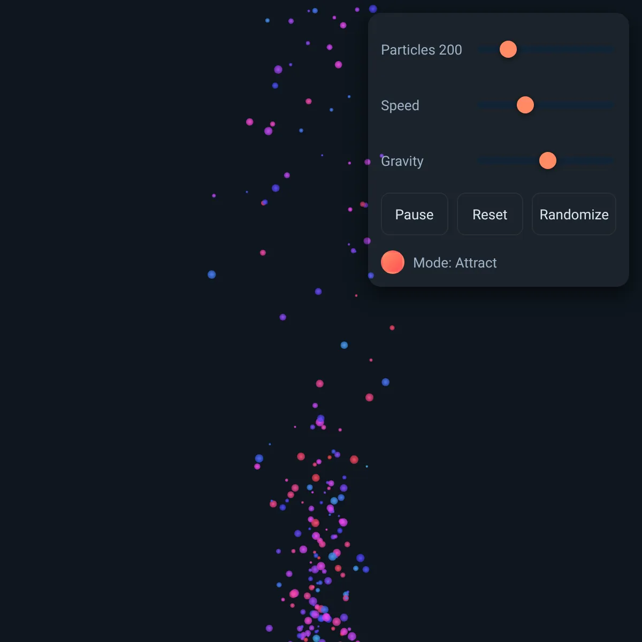642x642 pixels.
Task: Click the isolated blue particle far left of the stream
Action: (x=212, y=274)
